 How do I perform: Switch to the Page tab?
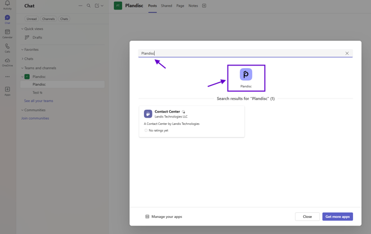(180, 6)
